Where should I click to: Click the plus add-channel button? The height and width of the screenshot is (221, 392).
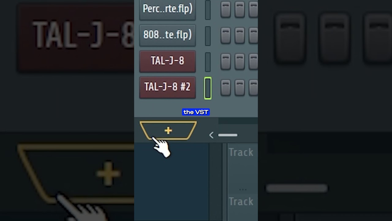coord(168,131)
